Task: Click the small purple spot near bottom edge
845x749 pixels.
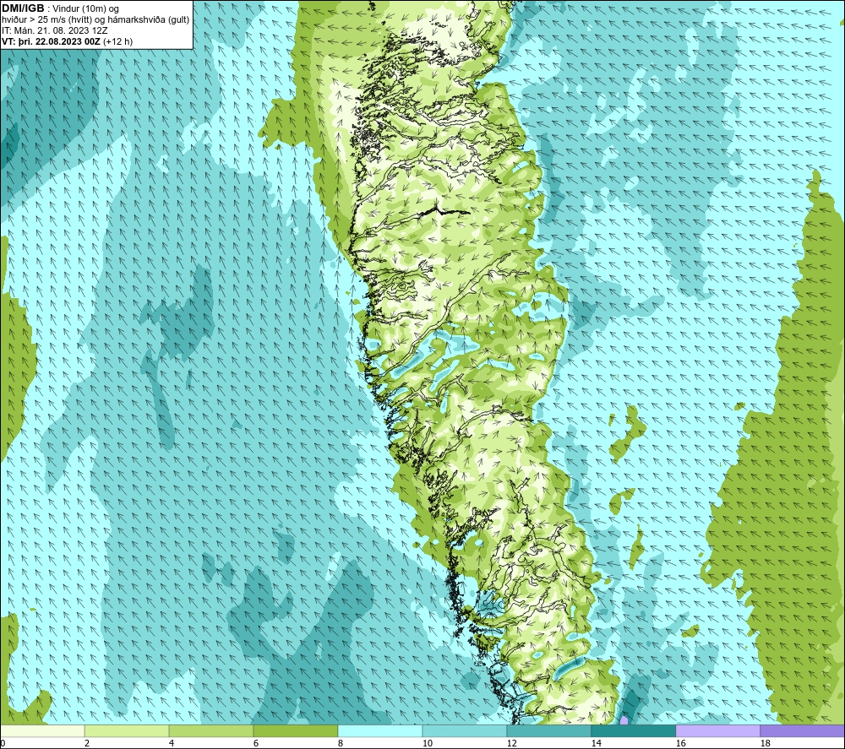Action: pyautogui.click(x=624, y=720)
